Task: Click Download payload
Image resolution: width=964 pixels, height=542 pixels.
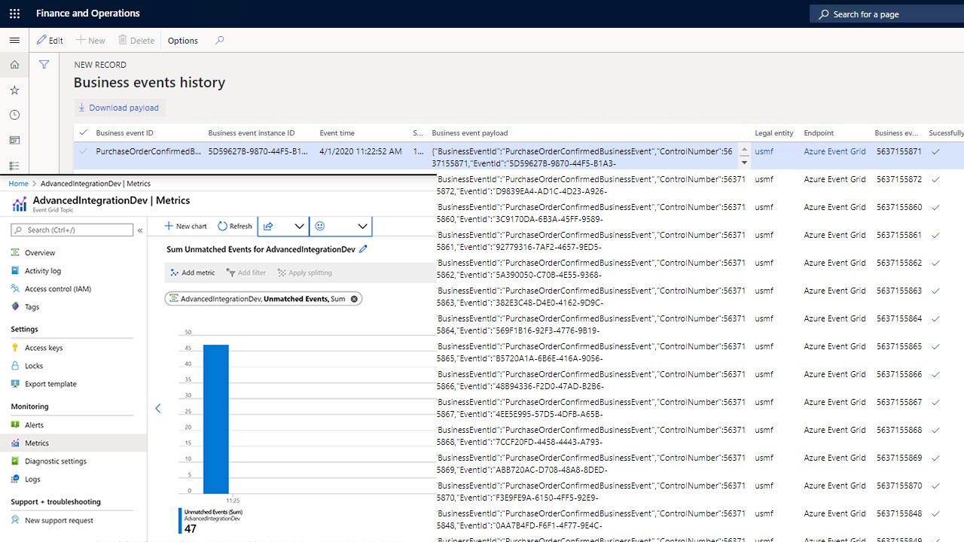Action: (x=119, y=108)
